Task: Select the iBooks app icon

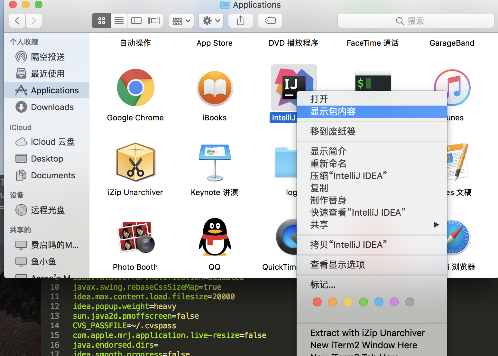Action: point(215,88)
